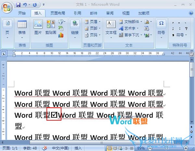Click the Office button logo

[x=7, y=7]
